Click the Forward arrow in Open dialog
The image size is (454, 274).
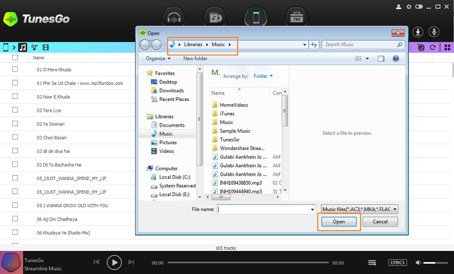[156, 45]
